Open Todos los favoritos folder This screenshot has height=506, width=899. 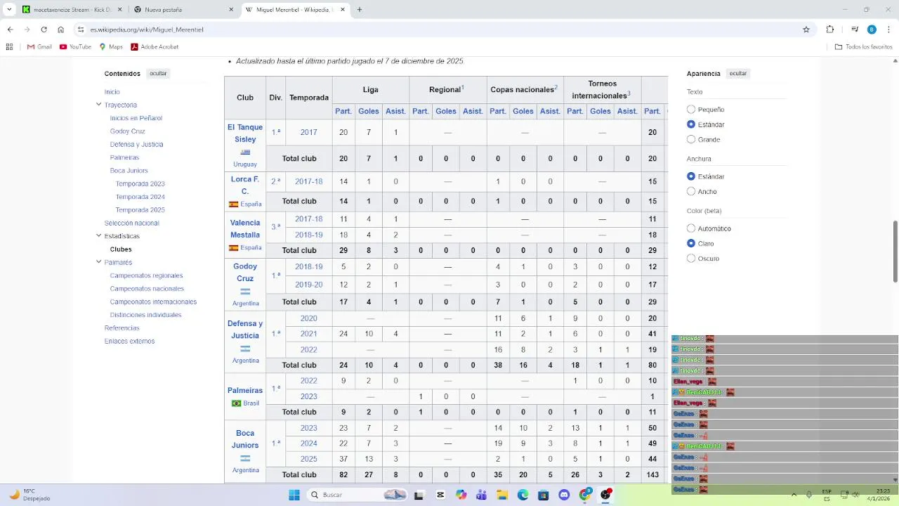click(863, 46)
